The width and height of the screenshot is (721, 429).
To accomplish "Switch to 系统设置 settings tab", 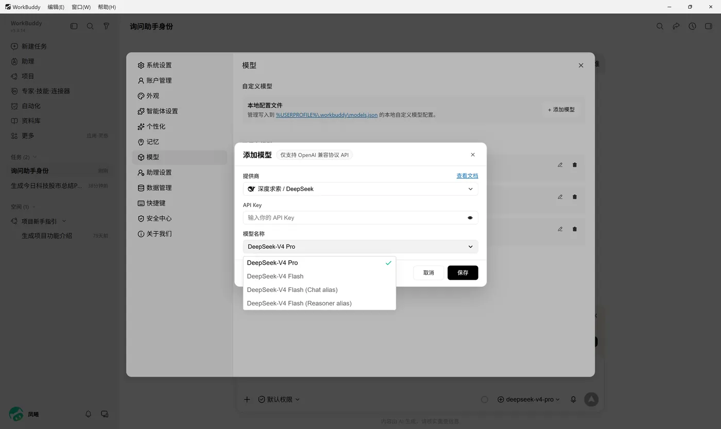I will [180, 65].
